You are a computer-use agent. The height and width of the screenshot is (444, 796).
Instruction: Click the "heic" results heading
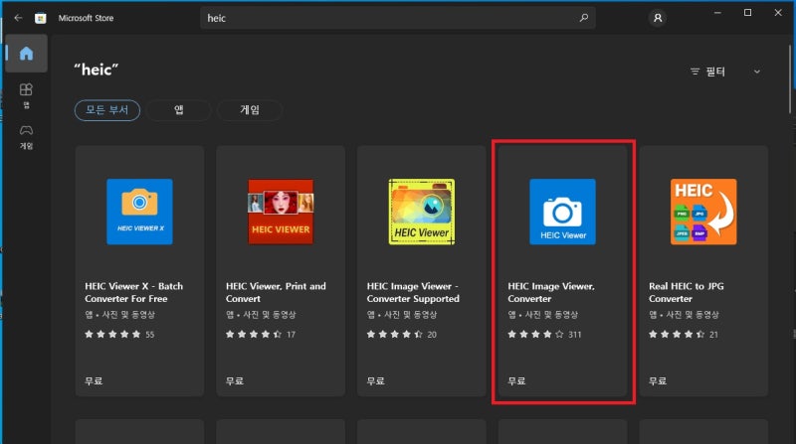pos(96,70)
